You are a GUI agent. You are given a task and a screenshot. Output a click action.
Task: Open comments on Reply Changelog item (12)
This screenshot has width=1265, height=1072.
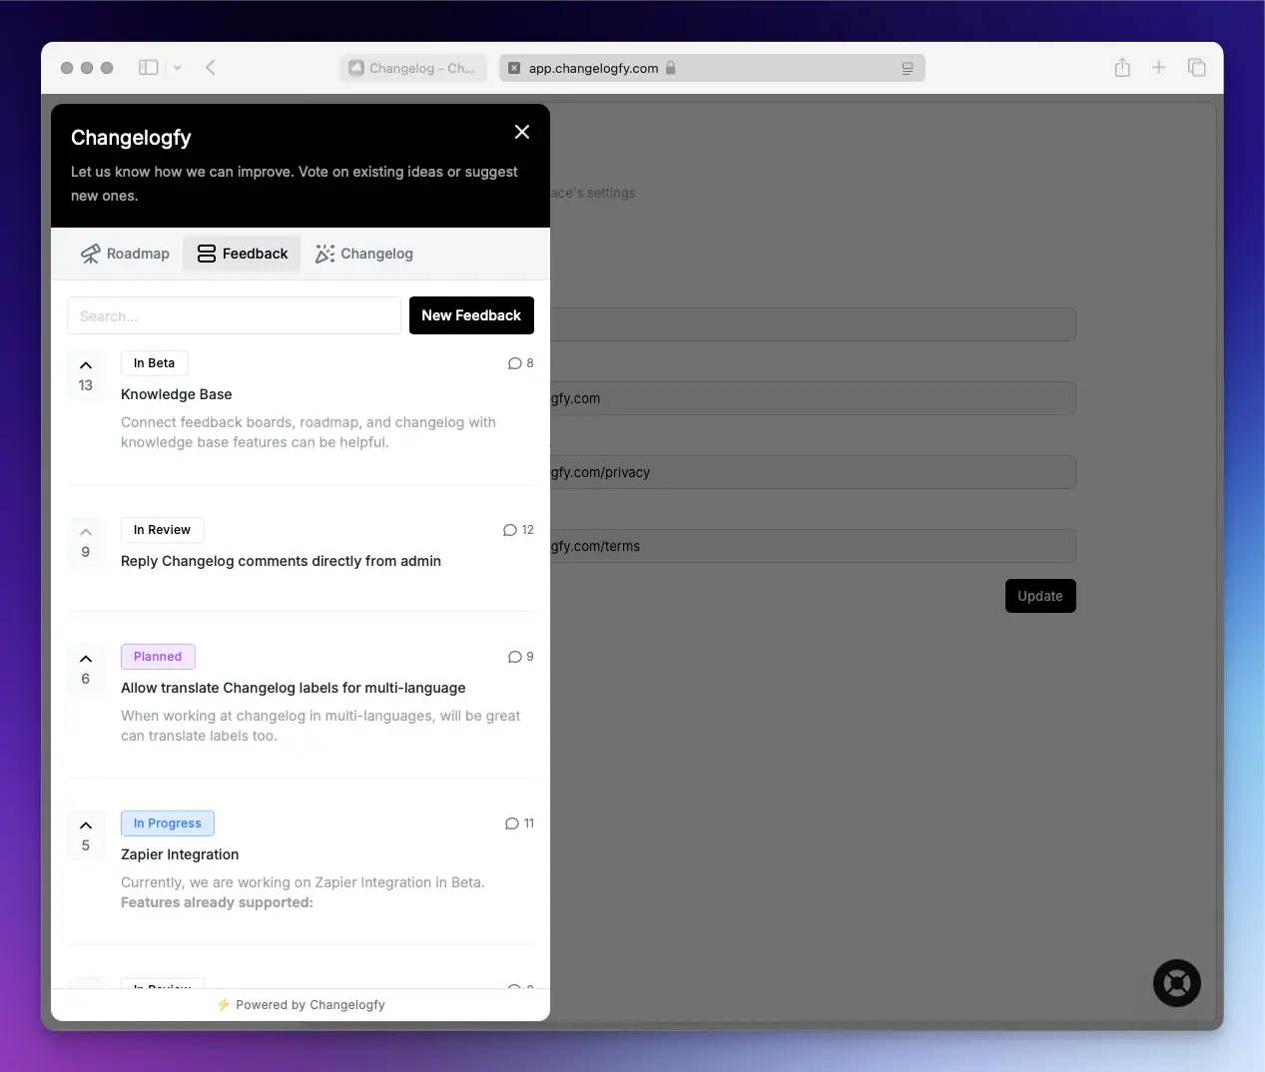(518, 530)
